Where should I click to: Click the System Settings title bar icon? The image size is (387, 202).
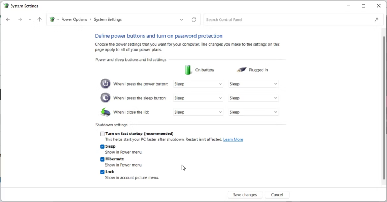(6, 6)
